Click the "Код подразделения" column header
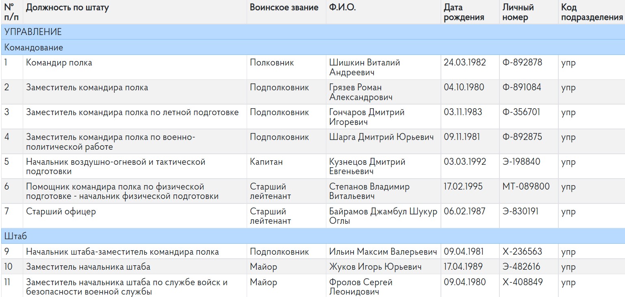This screenshot has width=625, height=297. [591, 12]
